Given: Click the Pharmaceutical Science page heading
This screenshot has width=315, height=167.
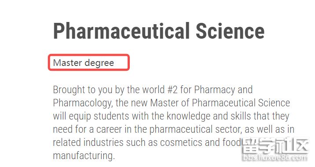Looking at the screenshot, I should coord(159,31).
